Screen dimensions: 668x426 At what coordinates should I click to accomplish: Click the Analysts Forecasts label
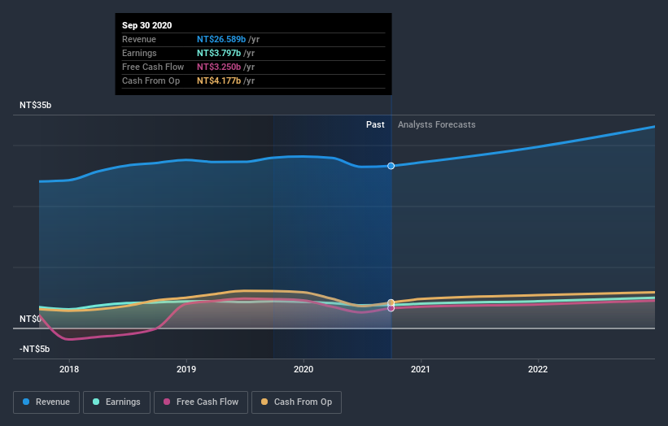437,124
